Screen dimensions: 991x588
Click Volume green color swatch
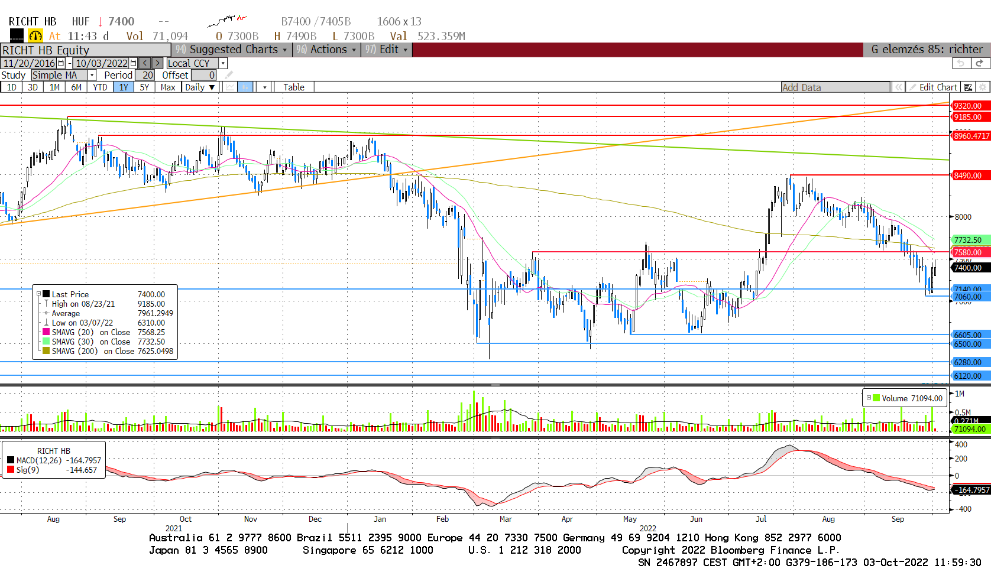point(876,398)
